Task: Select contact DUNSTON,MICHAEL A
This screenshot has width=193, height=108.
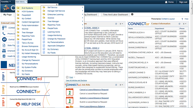Action: (138, 67)
